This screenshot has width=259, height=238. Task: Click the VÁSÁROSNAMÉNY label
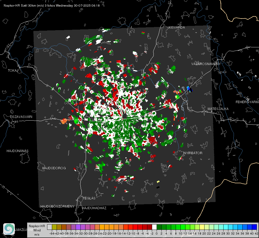pos(206,64)
